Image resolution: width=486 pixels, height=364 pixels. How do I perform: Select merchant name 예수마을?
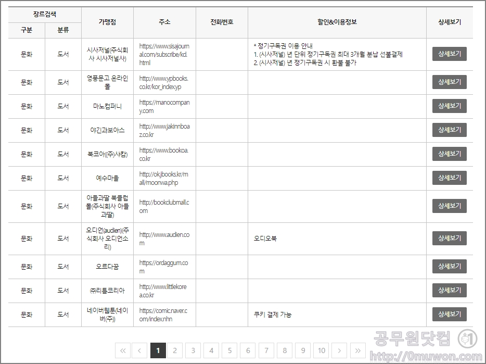pyautogui.click(x=107, y=178)
